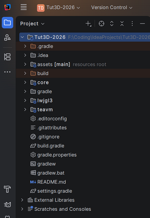
Task: Click the 'resources root' annotation text
Action: click(x=89, y=64)
